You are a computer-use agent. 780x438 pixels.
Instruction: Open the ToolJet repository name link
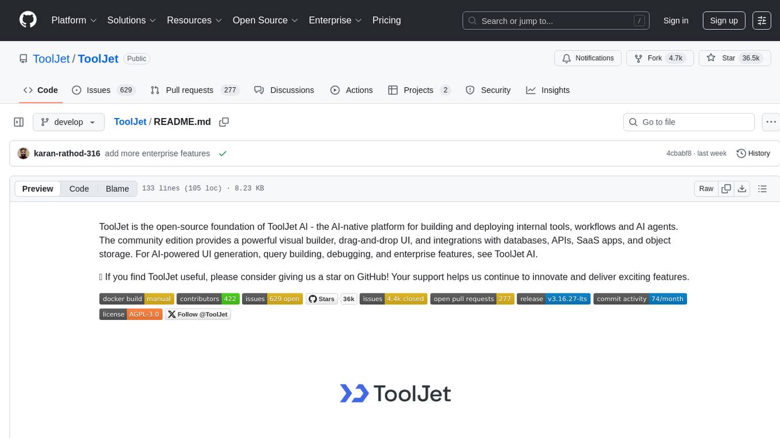(98, 58)
